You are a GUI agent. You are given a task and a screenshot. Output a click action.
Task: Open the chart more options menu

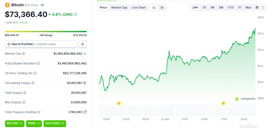pos(263,7)
